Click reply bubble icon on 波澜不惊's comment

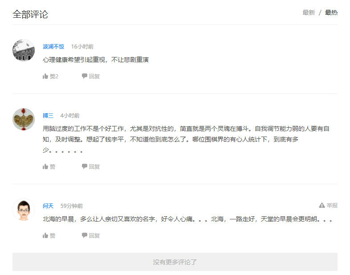click(x=84, y=76)
